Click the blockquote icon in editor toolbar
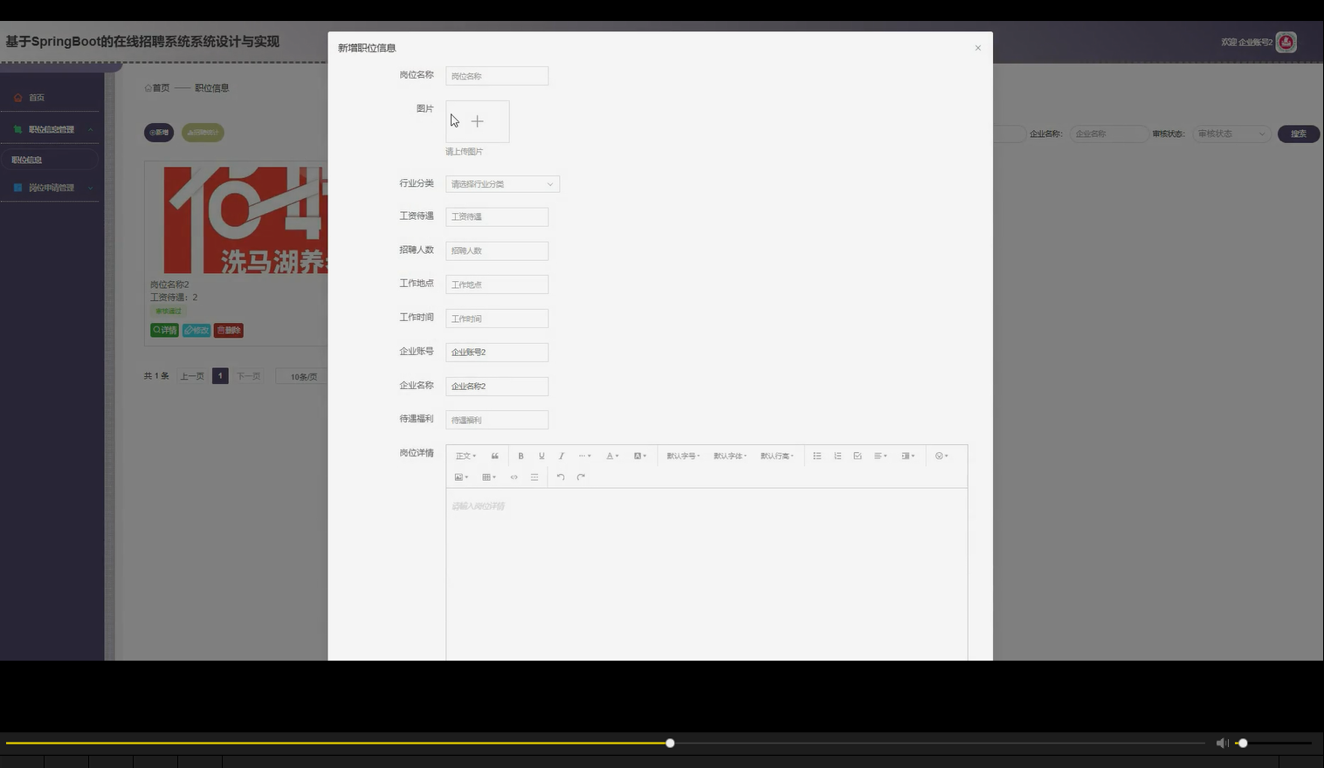 [495, 456]
